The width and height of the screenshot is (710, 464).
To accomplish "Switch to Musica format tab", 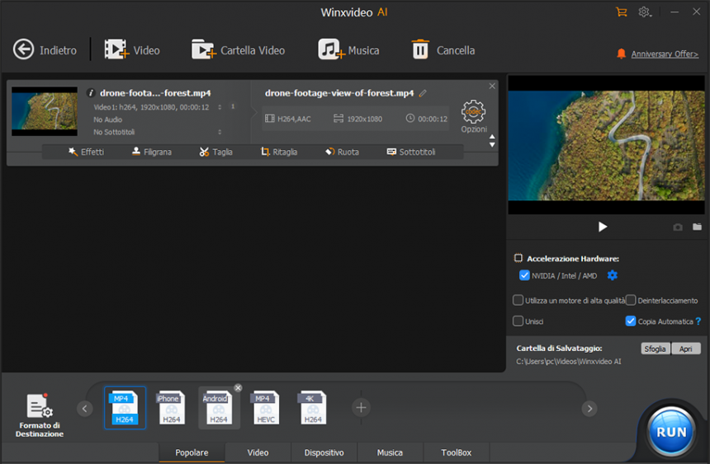I will pos(390,452).
